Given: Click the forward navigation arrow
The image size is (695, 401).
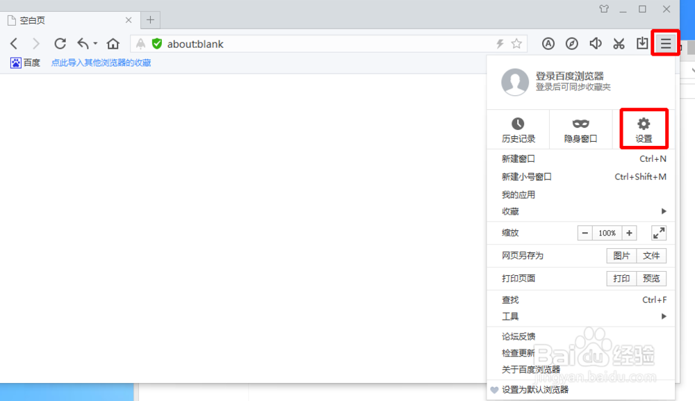Looking at the screenshot, I should 36,43.
